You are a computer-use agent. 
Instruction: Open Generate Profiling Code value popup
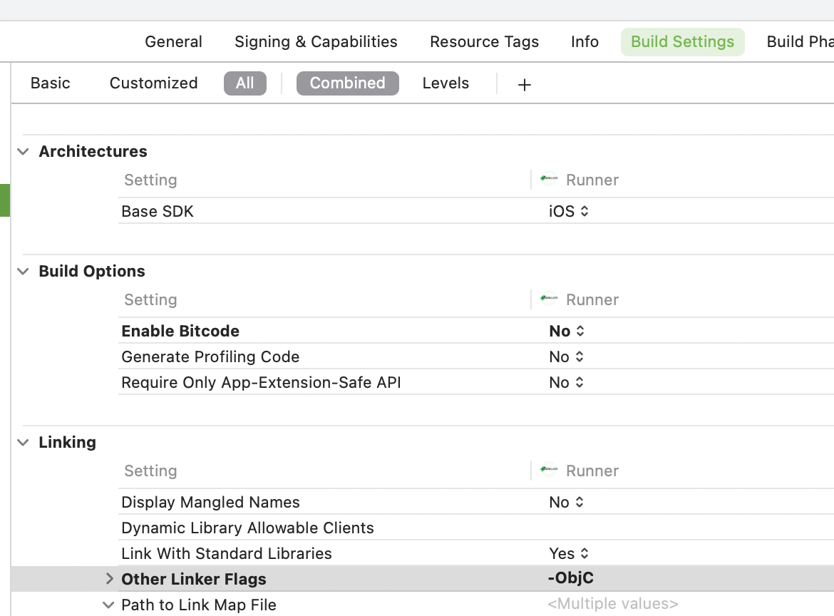pyautogui.click(x=567, y=357)
